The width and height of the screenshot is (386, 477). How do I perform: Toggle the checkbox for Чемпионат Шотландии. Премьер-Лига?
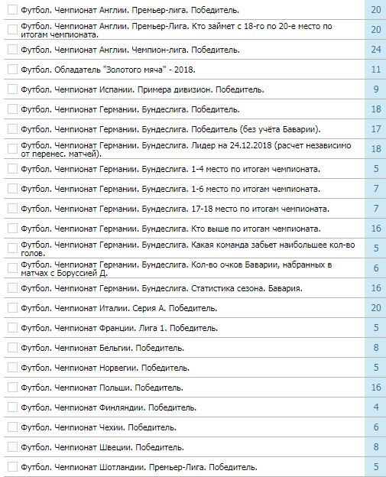point(12,466)
